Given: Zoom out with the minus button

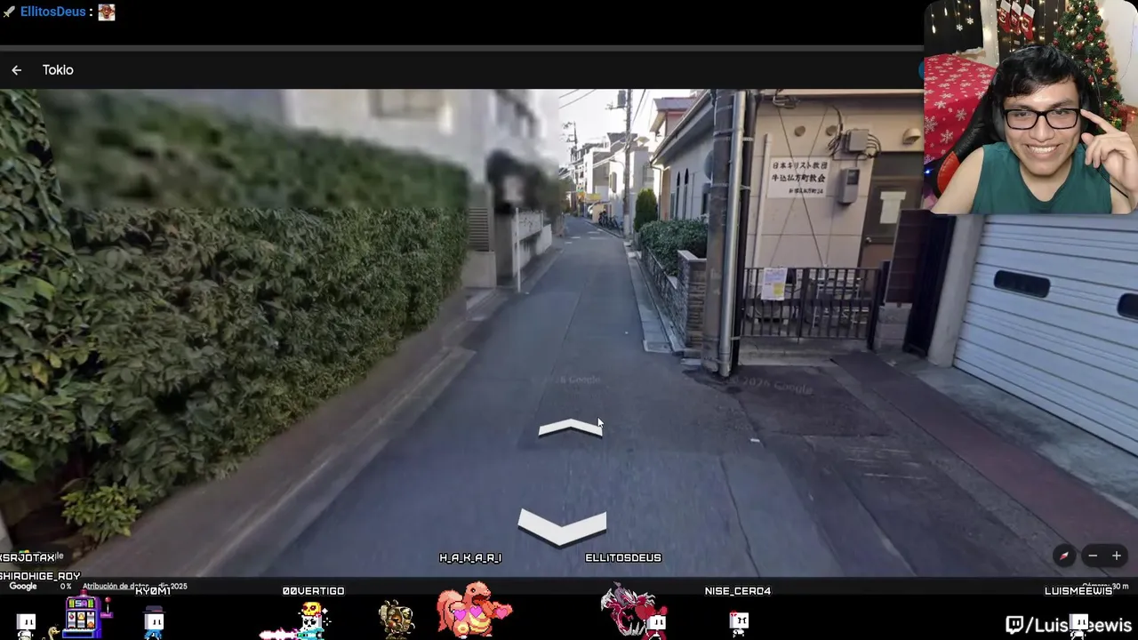Looking at the screenshot, I should click(x=1093, y=556).
